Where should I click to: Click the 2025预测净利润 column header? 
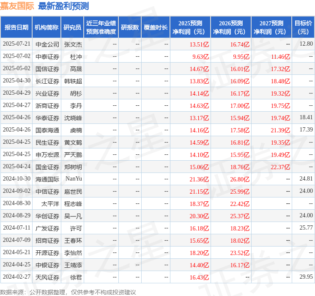click(190, 27)
